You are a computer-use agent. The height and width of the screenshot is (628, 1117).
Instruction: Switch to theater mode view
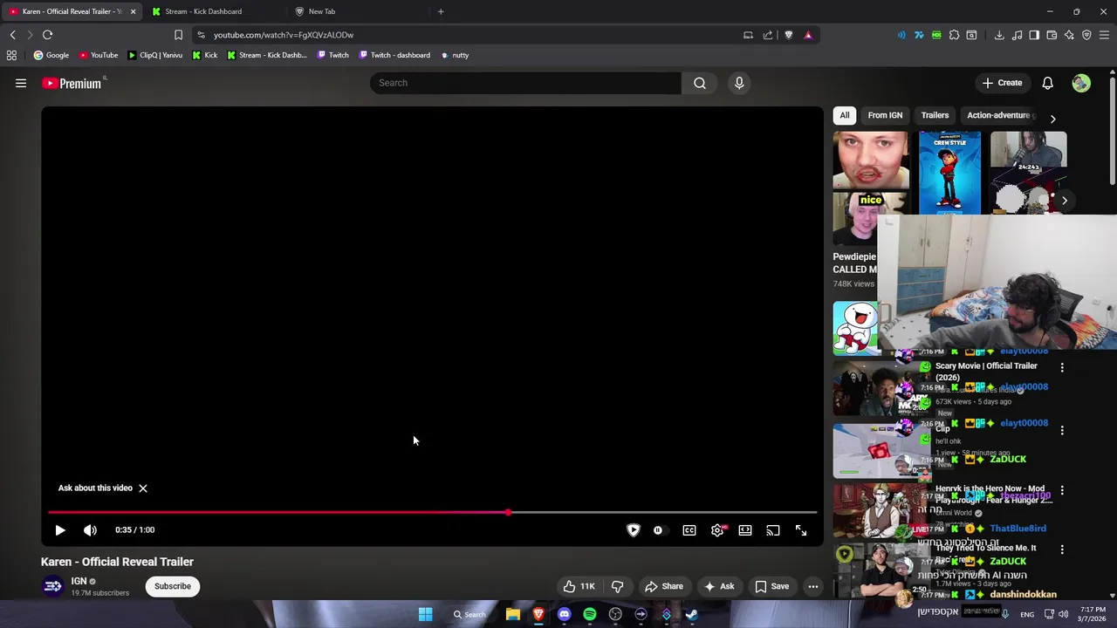point(745,530)
